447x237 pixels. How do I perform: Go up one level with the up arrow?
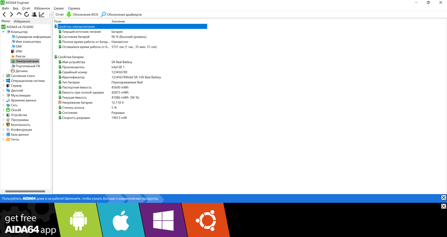[19, 14]
